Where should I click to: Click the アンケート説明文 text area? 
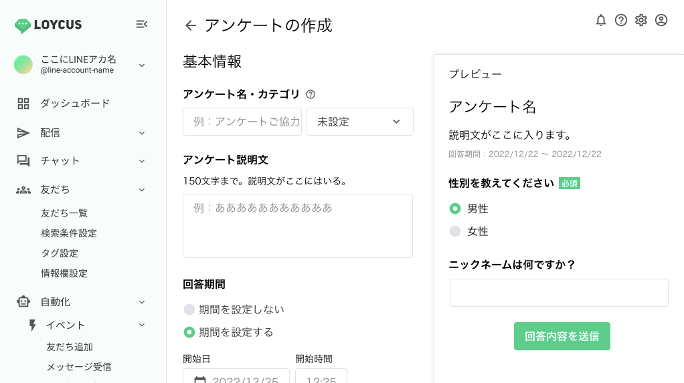click(298, 226)
